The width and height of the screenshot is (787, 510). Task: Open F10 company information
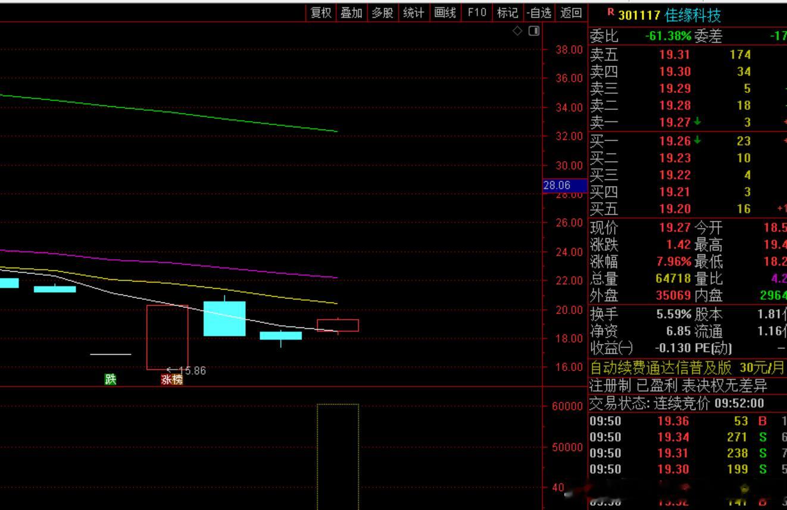[x=476, y=12]
